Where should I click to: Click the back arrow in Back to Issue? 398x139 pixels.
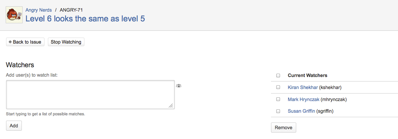10,42
